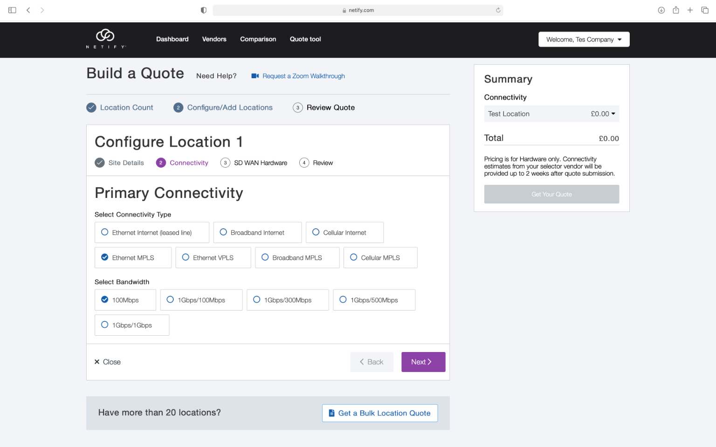Select the Ethernet MPLS option

click(x=133, y=257)
